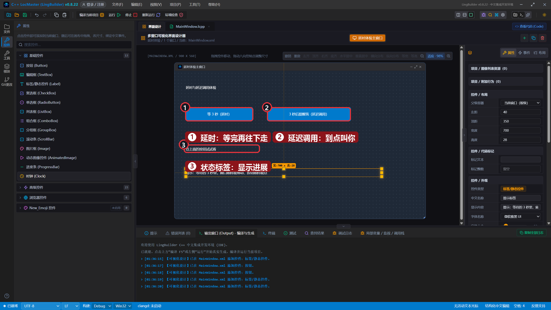Collapse the 基础控件 group

[74, 56]
